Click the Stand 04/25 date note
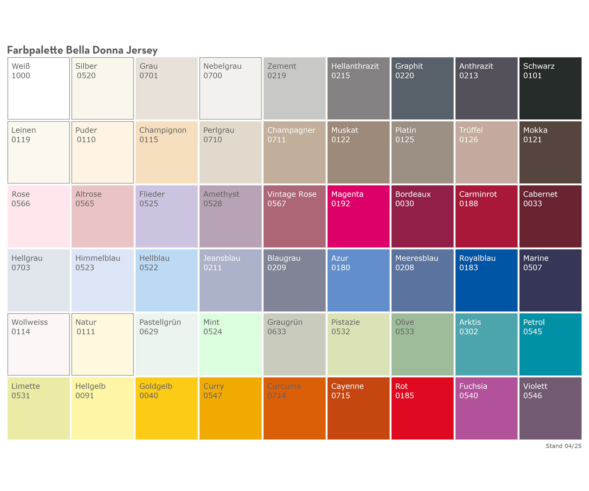The image size is (589, 491). coord(563,446)
